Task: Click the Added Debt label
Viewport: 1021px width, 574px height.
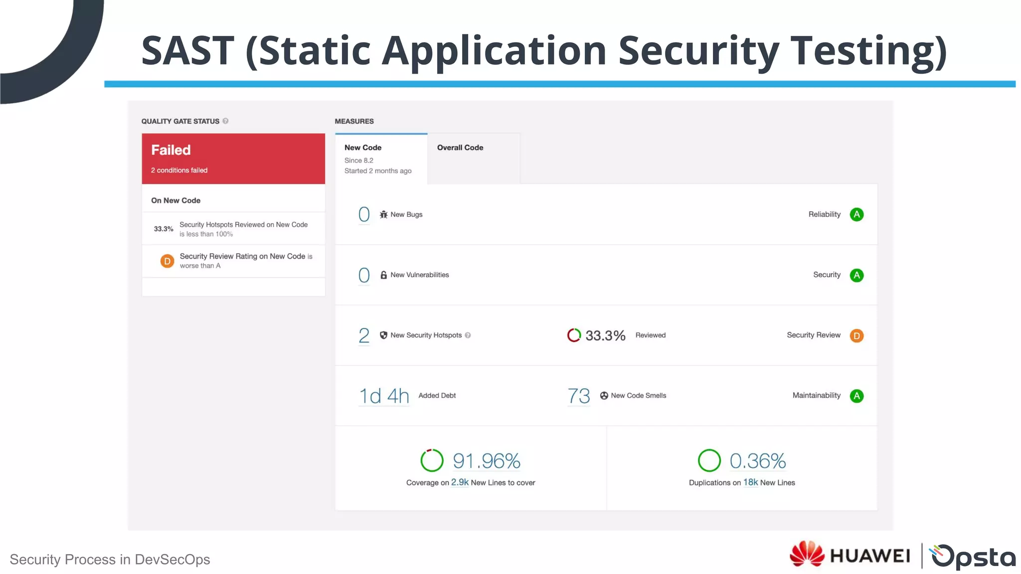Action: pos(437,395)
